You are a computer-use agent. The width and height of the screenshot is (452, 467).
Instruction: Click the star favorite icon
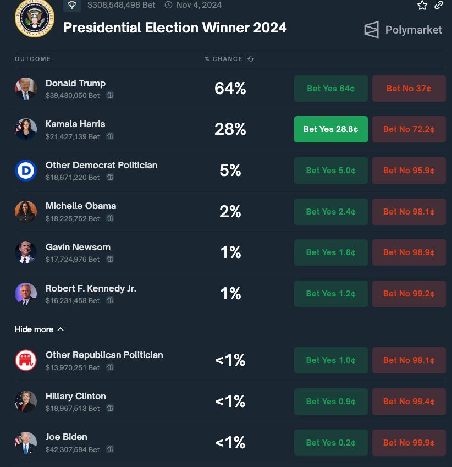coord(422,5)
